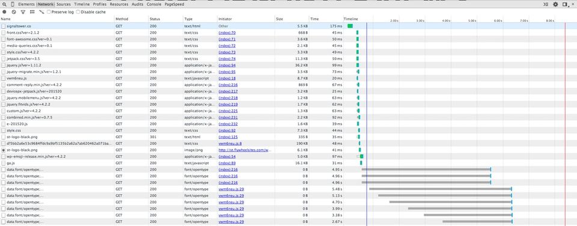Select the combined.min.js?ver=0.7.5 request

click(x=29, y=117)
